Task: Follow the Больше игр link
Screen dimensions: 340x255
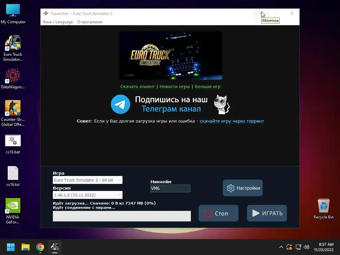Action: (208, 87)
